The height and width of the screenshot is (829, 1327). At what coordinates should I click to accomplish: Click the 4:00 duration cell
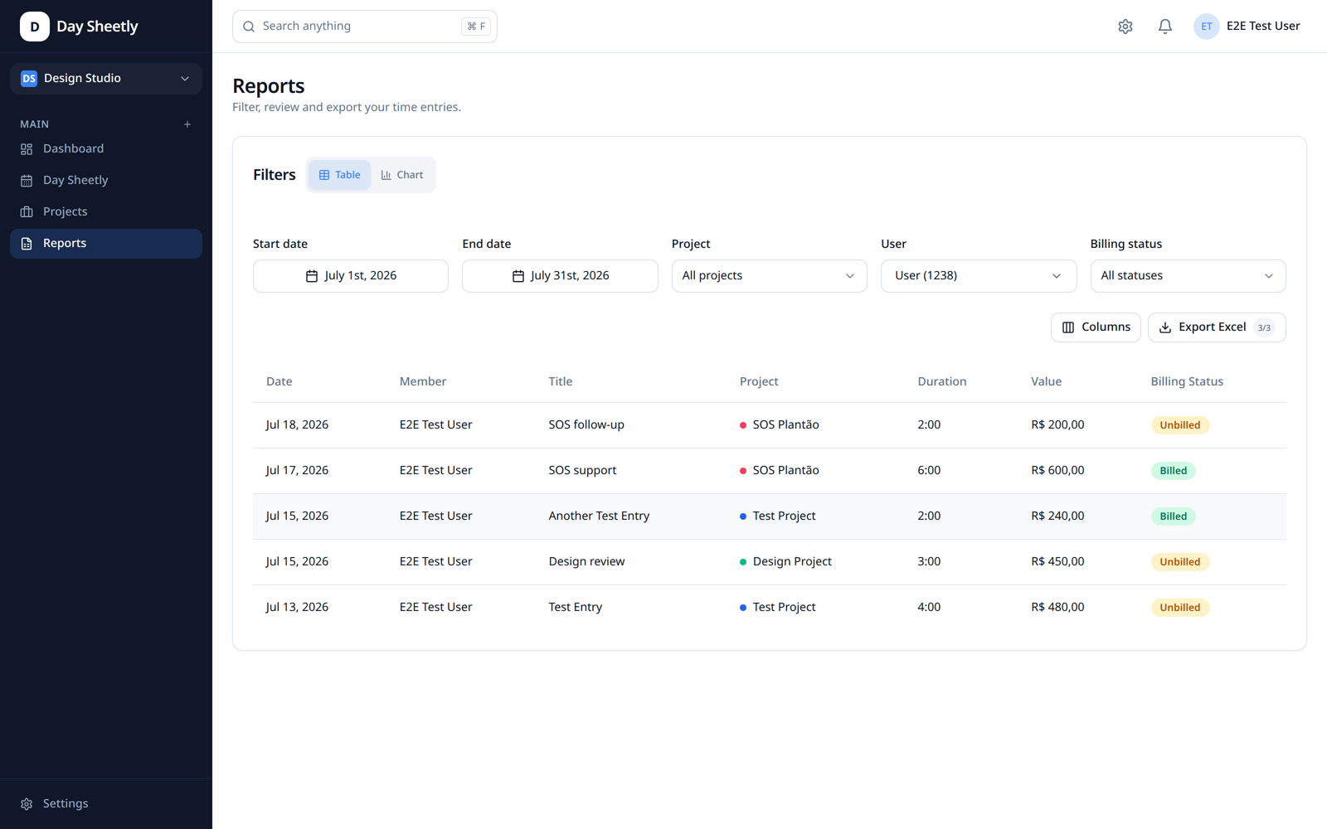coord(929,608)
